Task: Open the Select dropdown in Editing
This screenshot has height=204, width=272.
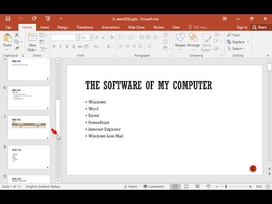Action: tap(236, 49)
